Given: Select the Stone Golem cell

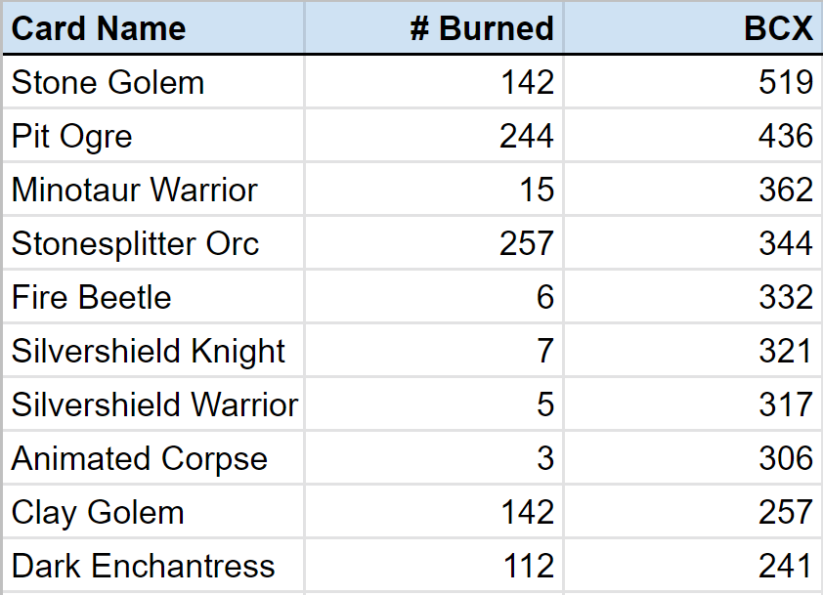Looking at the screenshot, I should pyautogui.click(x=108, y=83).
